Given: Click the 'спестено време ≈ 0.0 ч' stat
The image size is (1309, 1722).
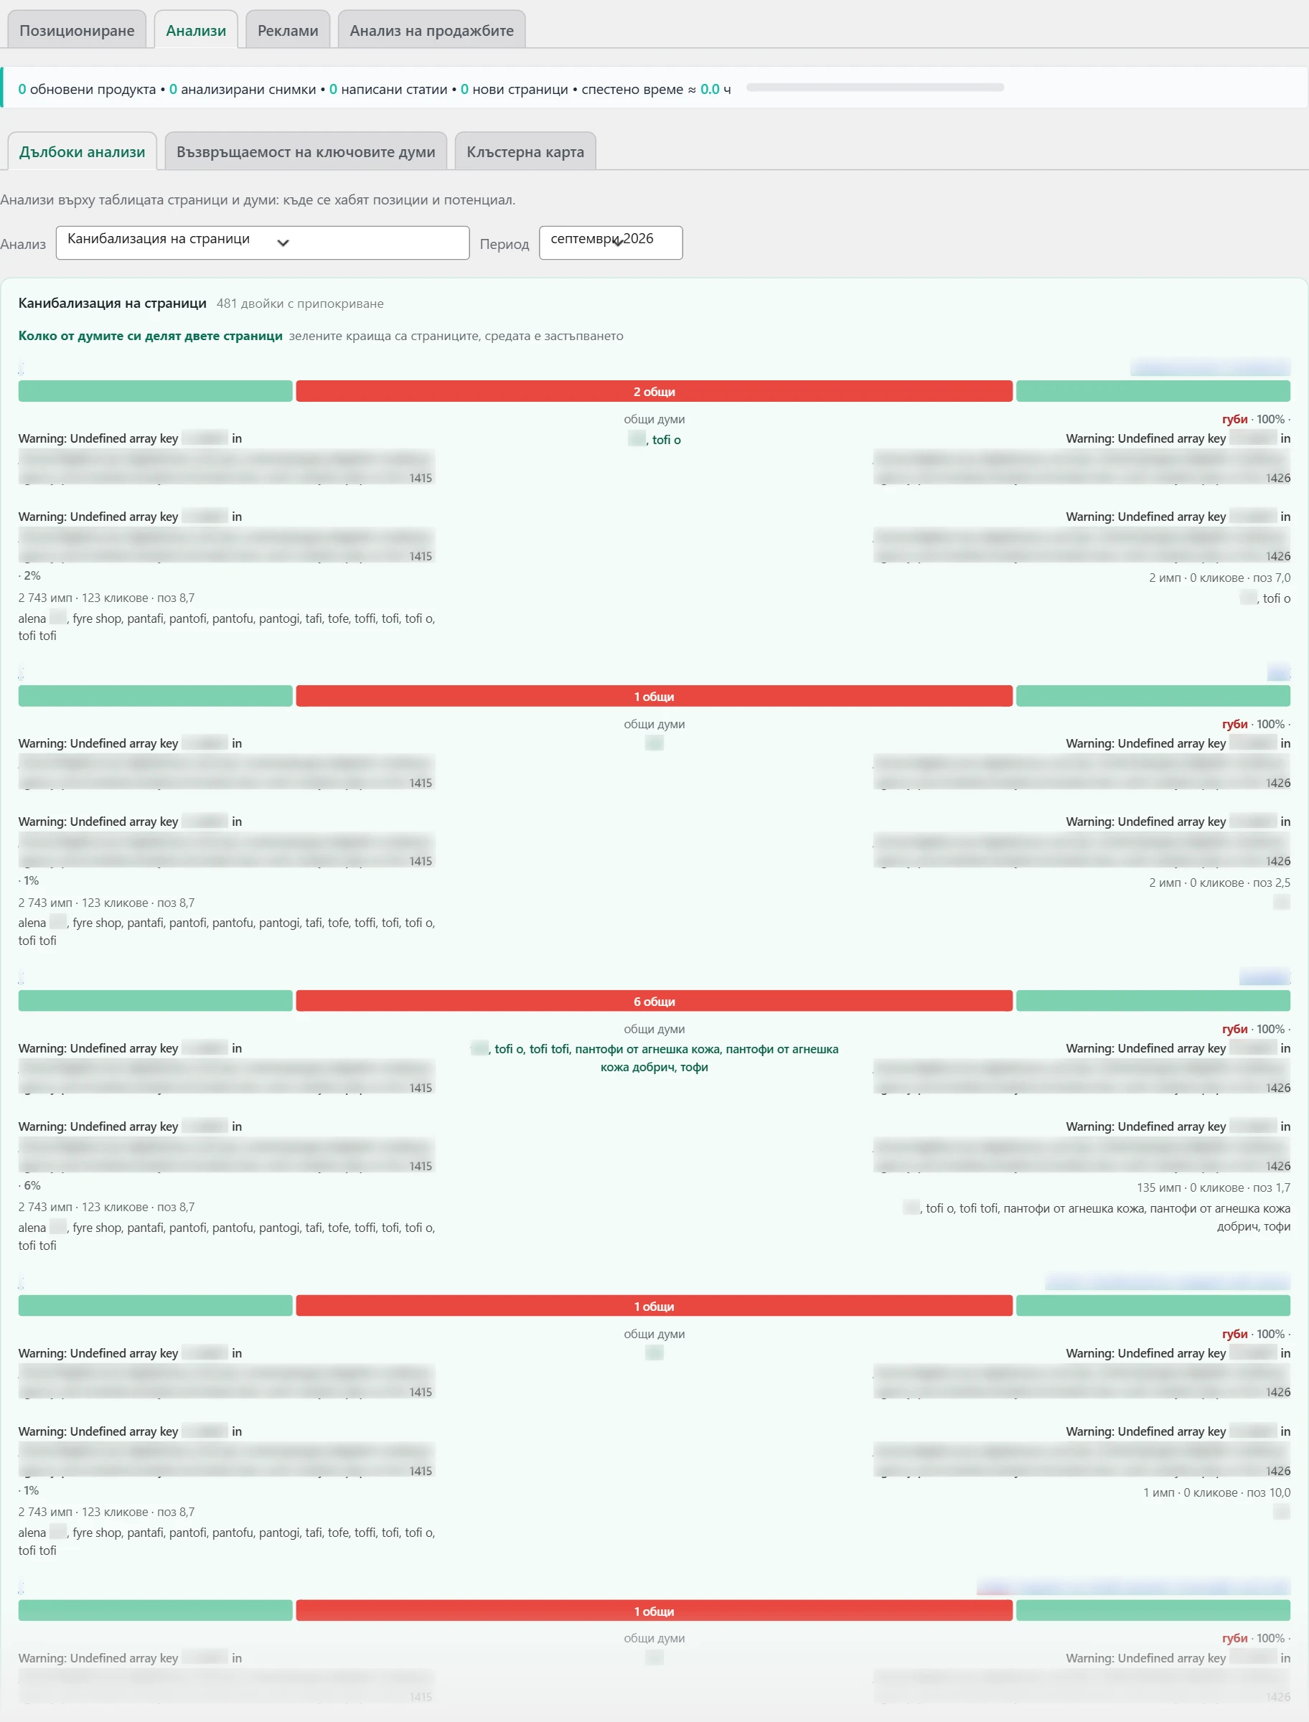Looking at the screenshot, I should coord(656,89).
